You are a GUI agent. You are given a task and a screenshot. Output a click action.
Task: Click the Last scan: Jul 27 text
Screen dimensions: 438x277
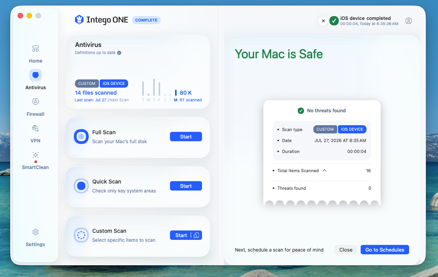(x=91, y=100)
